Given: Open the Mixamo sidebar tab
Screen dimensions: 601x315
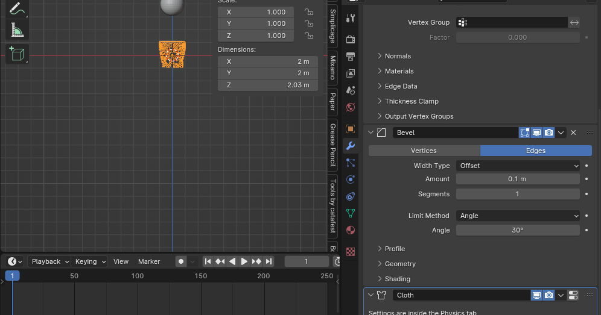Looking at the screenshot, I should 332,67.
